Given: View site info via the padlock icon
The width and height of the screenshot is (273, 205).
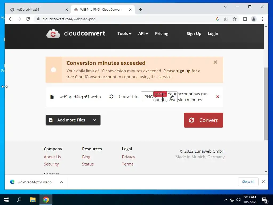Looking at the screenshot, I should tap(38, 19).
